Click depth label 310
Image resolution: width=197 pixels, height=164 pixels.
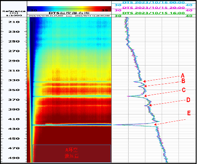click(14, 71)
